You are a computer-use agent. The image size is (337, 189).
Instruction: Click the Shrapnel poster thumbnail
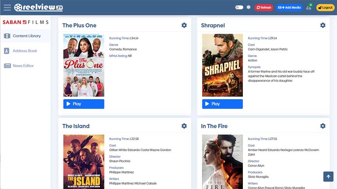click(223, 65)
